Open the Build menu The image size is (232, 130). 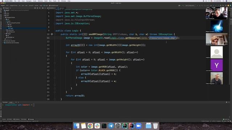point(46,1)
